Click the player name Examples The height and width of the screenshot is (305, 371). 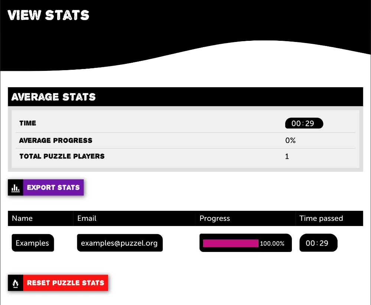click(x=33, y=243)
